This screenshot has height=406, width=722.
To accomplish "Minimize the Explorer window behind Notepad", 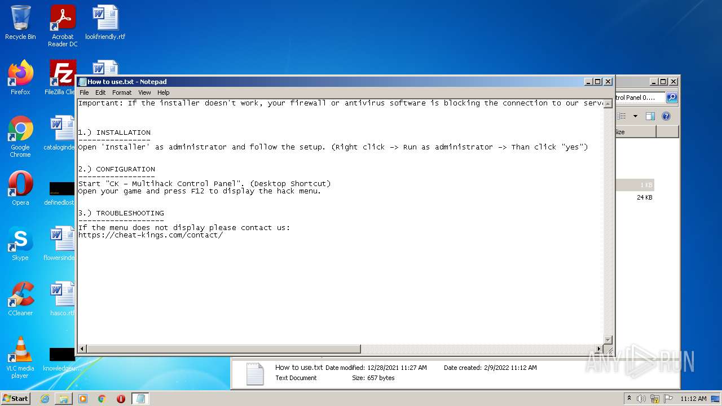I will (653, 82).
